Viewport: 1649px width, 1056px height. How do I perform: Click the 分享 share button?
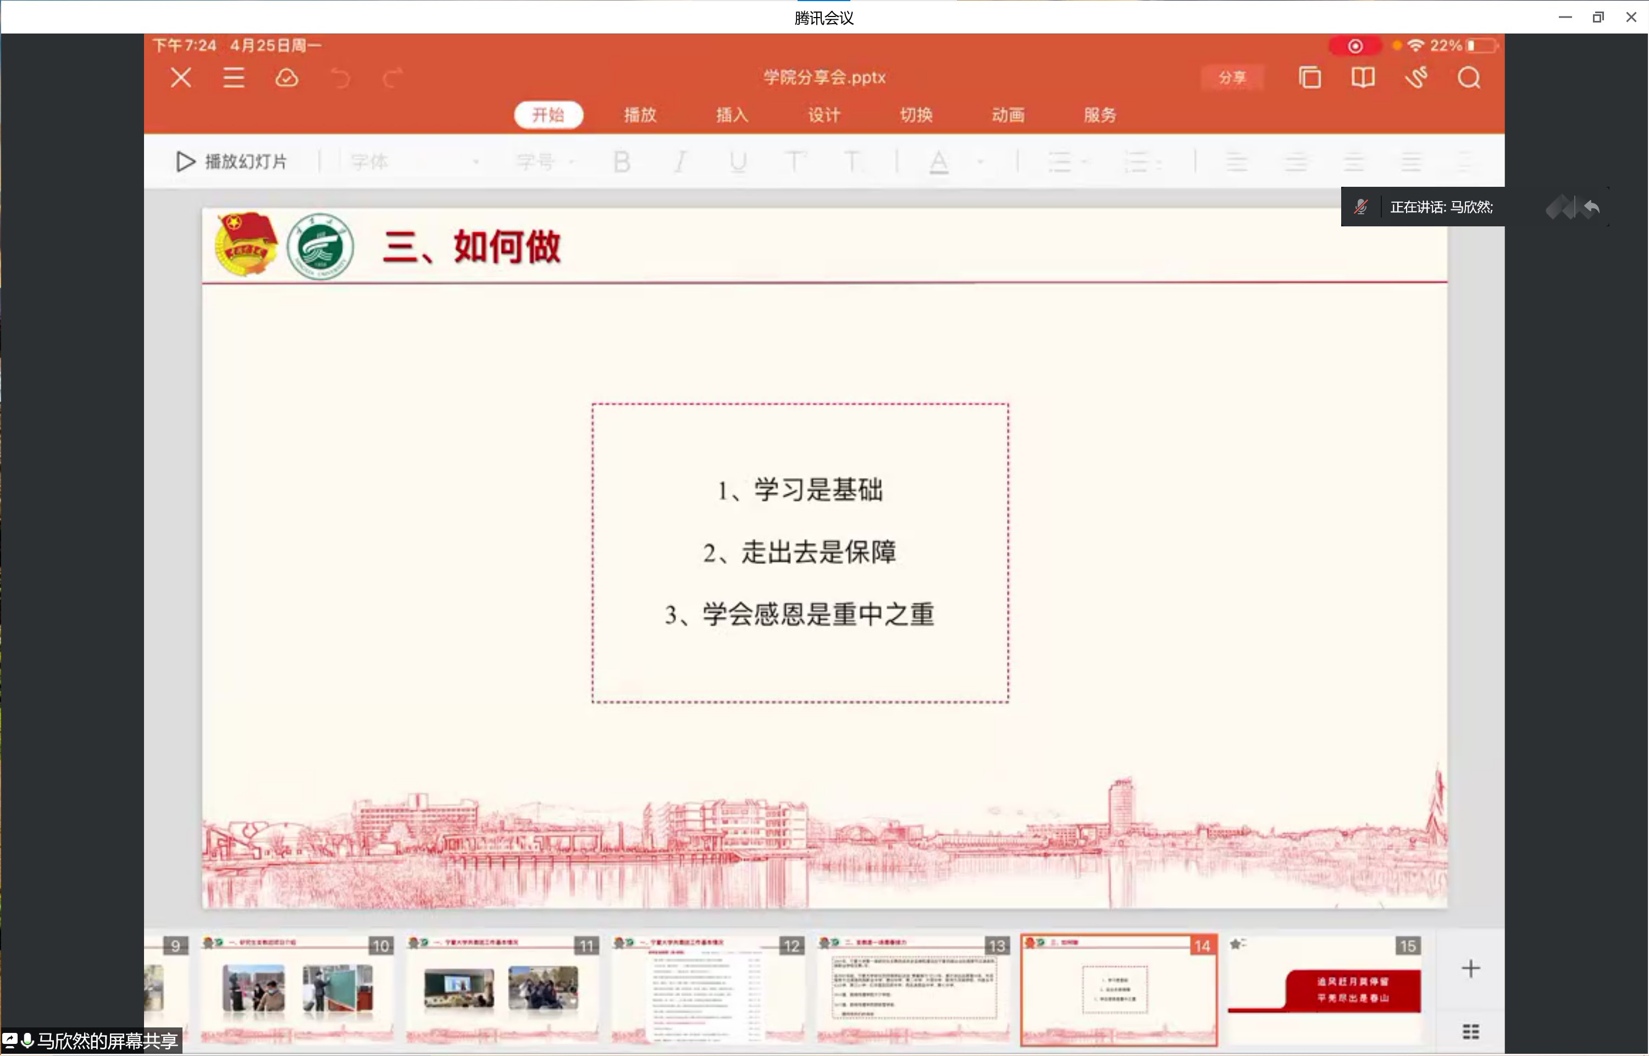point(1232,77)
